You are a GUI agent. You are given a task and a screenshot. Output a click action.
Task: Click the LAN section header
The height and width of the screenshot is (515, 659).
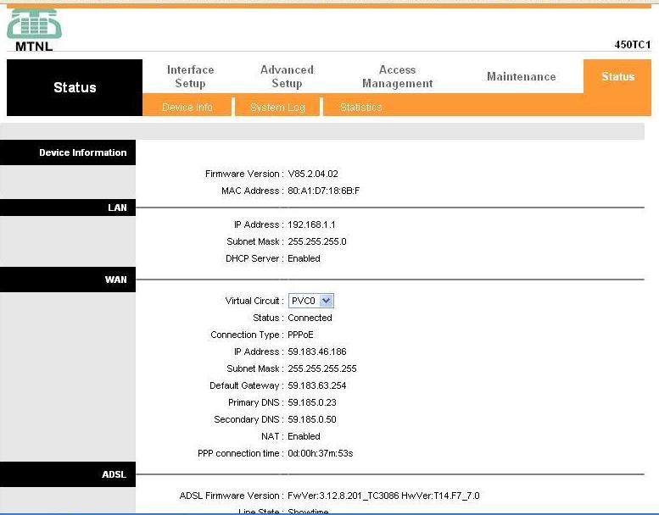click(68, 208)
